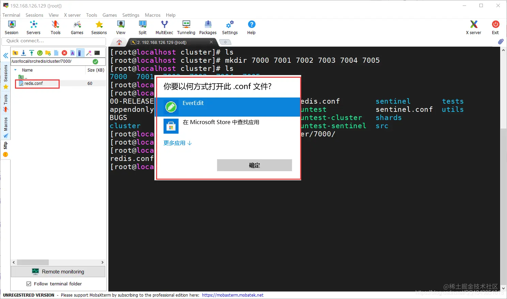The image size is (507, 299).
Task: Collapse the sidebar with double chevron
Action: tap(5, 56)
